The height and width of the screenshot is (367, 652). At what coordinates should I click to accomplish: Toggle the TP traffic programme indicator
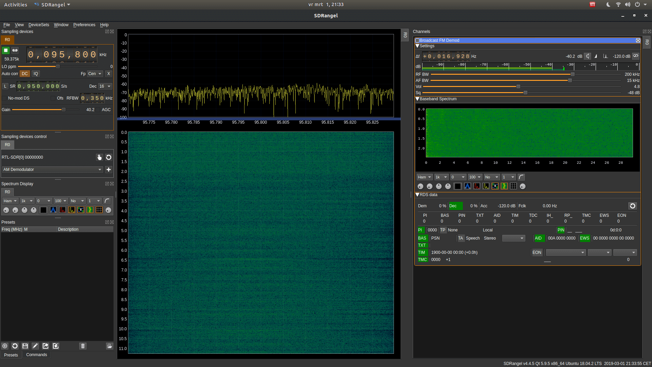tap(442, 230)
